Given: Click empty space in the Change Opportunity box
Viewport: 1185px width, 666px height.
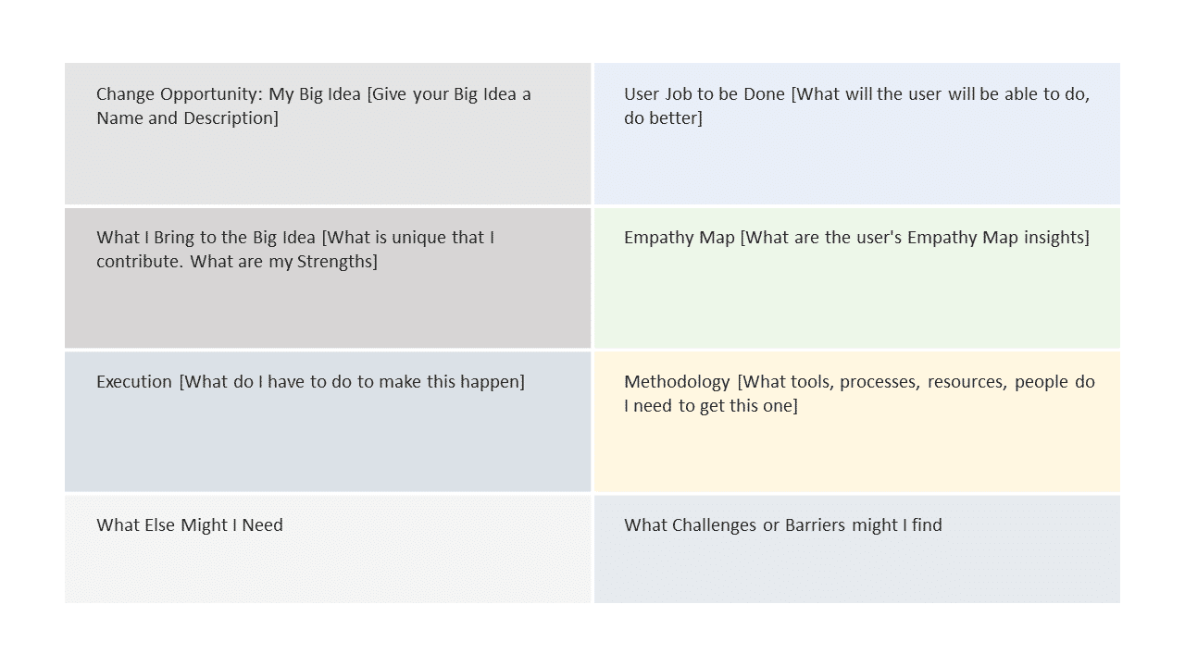Looking at the screenshot, I should 328,166.
